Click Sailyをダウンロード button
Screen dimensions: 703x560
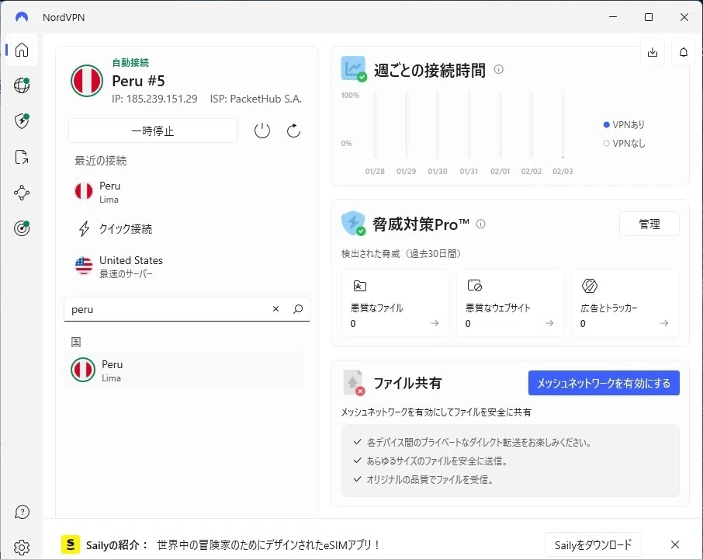click(593, 545)
